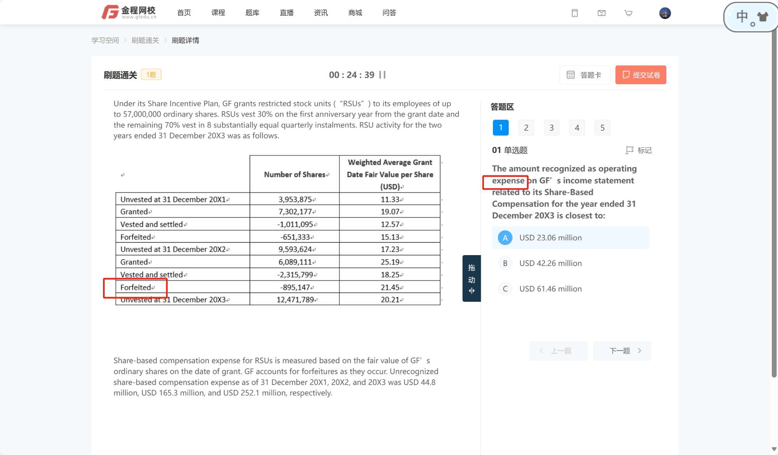Open the 直播 menu item
The height and width of the screenshot is (455, 778).
coord(286,13)
